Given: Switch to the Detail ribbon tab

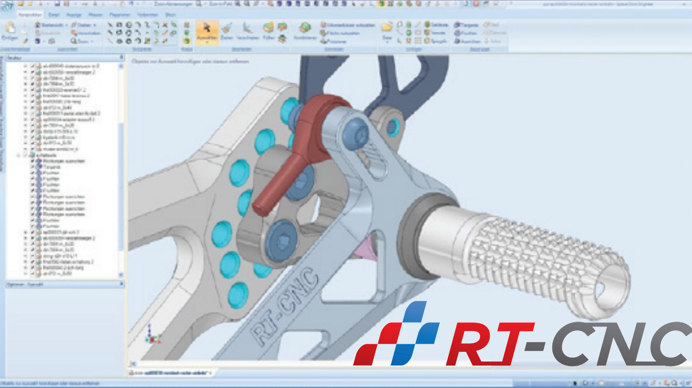Looking at the screenshot, I should tap(54, 15).
